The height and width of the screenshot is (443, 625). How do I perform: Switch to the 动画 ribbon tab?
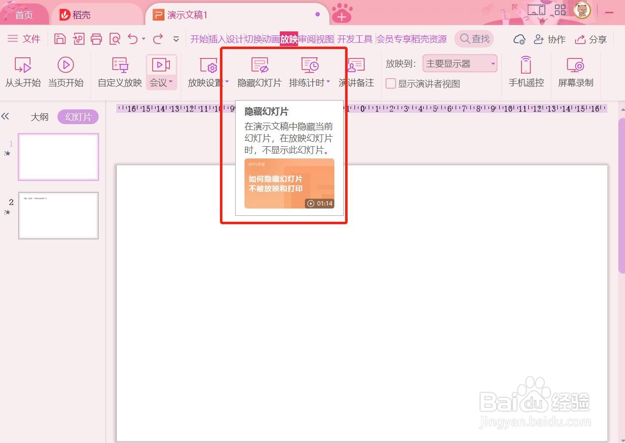271,39
